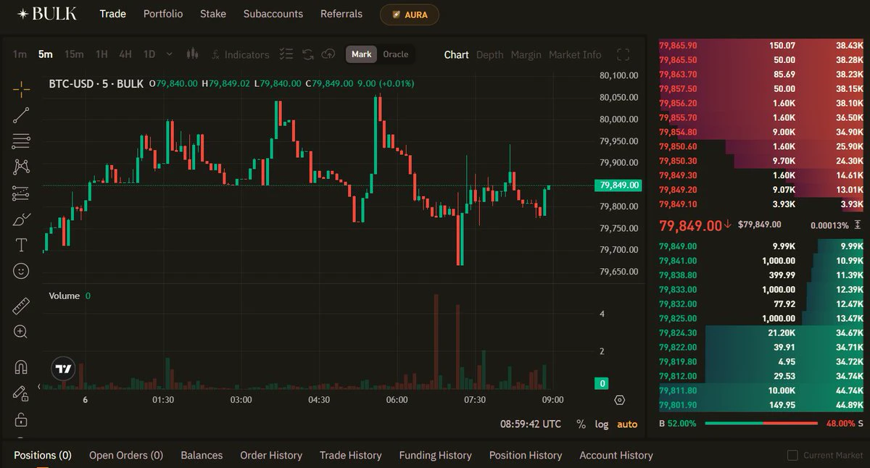Image resolution: width=870 pixels, height=468 pixels.
Task: Select the Fibonacci retracement tool
Action: [x=21, y=141]
